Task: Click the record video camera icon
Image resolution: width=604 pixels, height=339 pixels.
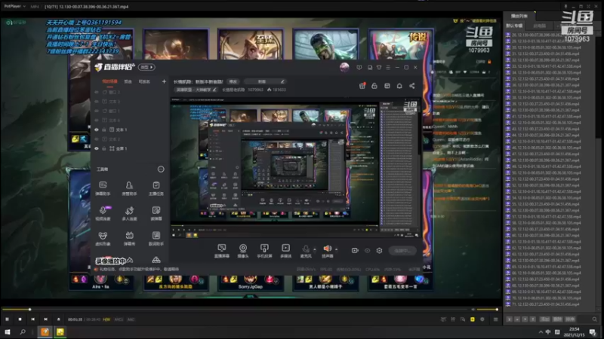Action: [355, 251]
